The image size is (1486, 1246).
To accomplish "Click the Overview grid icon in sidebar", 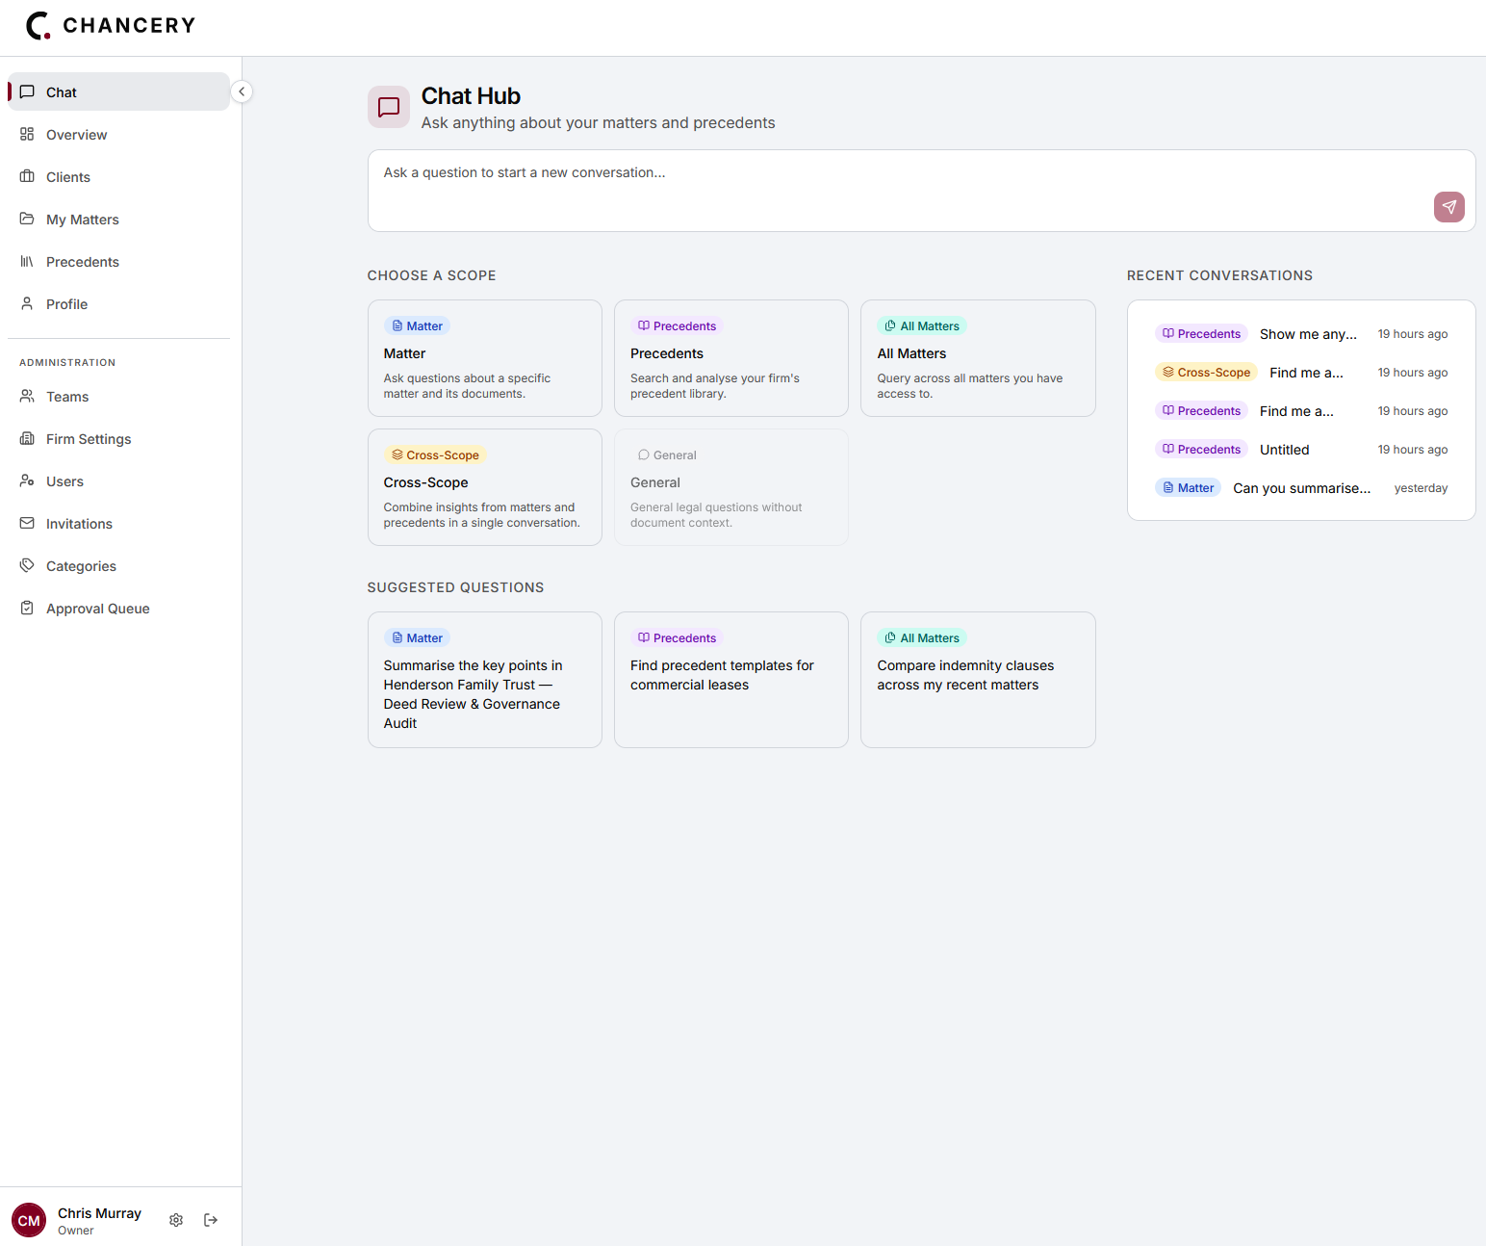I will [27, 135].
